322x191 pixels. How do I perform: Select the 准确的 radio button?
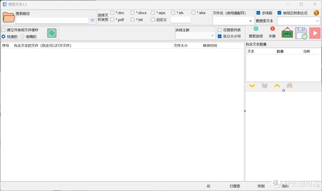click(22, 37)
